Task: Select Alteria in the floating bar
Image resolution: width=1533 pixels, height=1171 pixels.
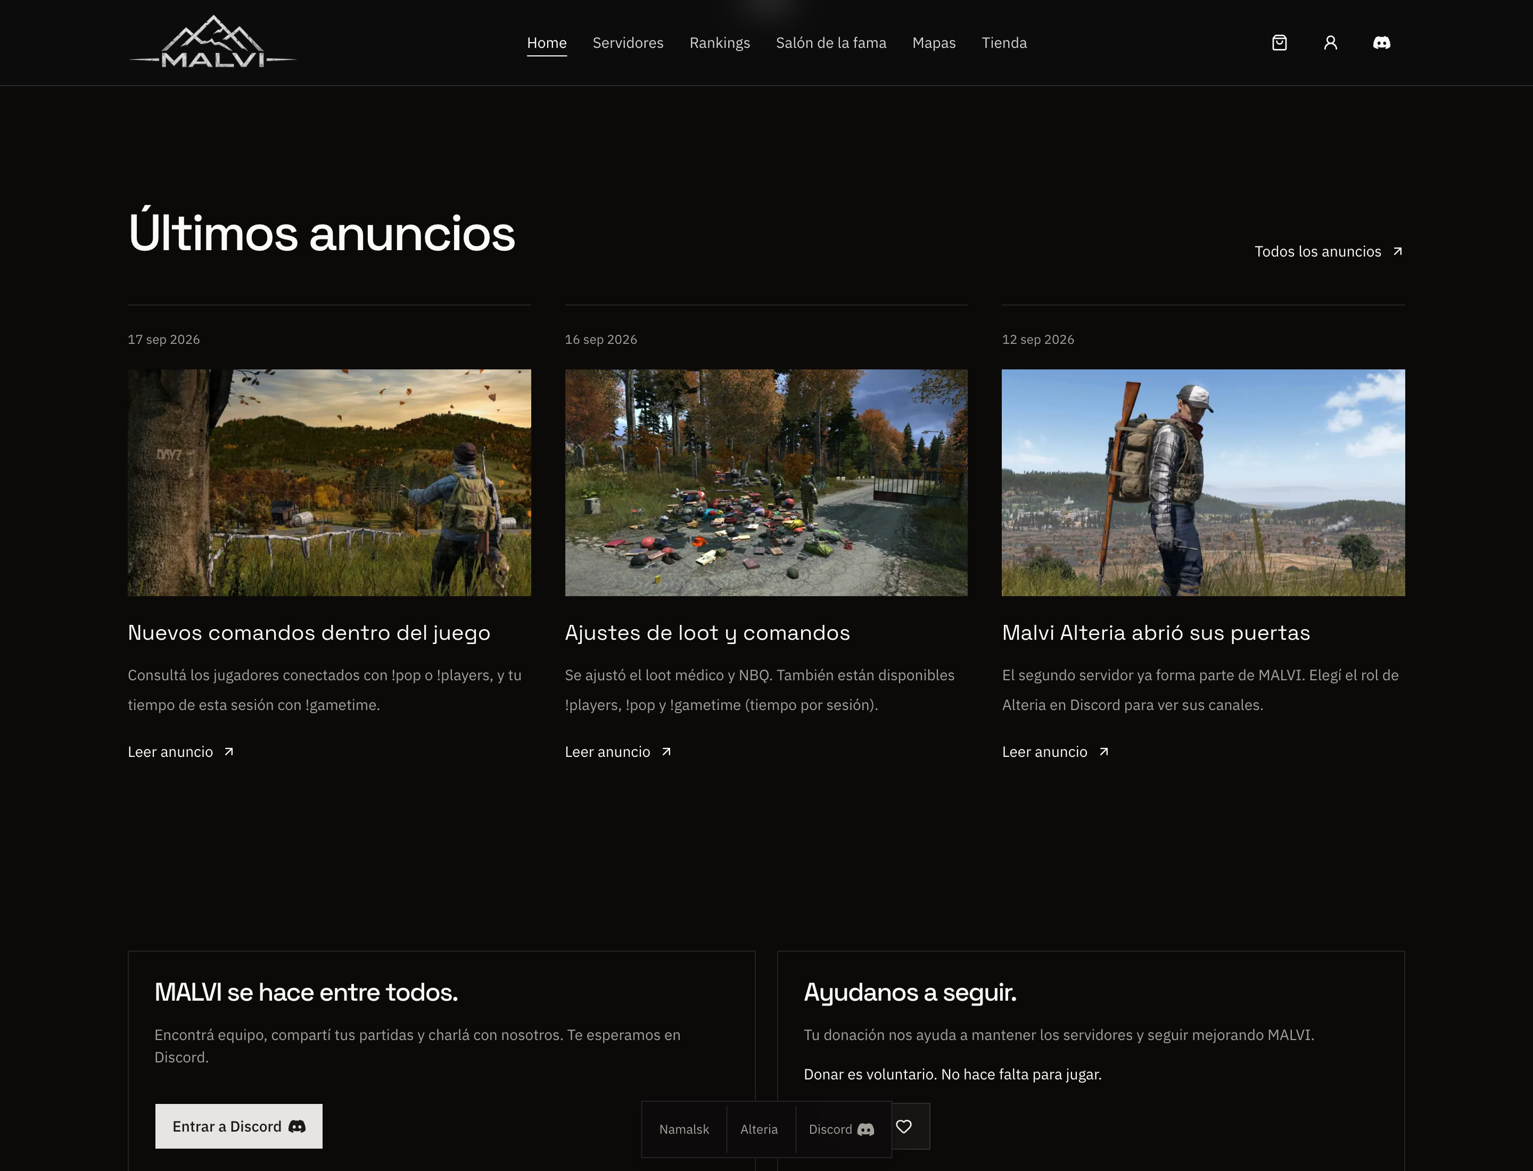Action: click(759, 1129)
